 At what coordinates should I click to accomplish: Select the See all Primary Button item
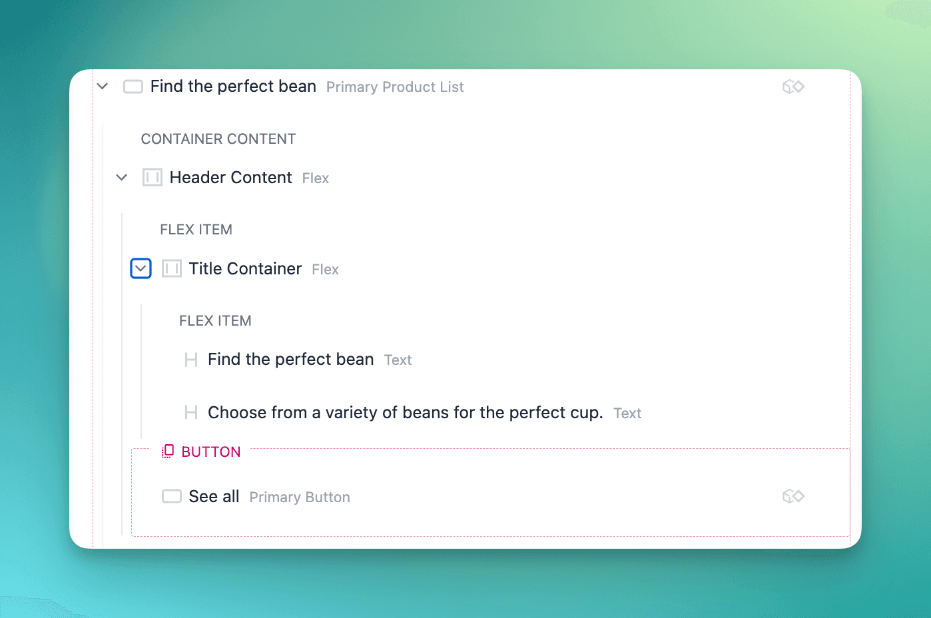coord(214,497)
